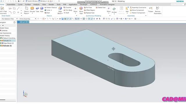Screen dimensions: 186x104
Task: Open the Assemblies ribbon tab
Action: (11, 5)
